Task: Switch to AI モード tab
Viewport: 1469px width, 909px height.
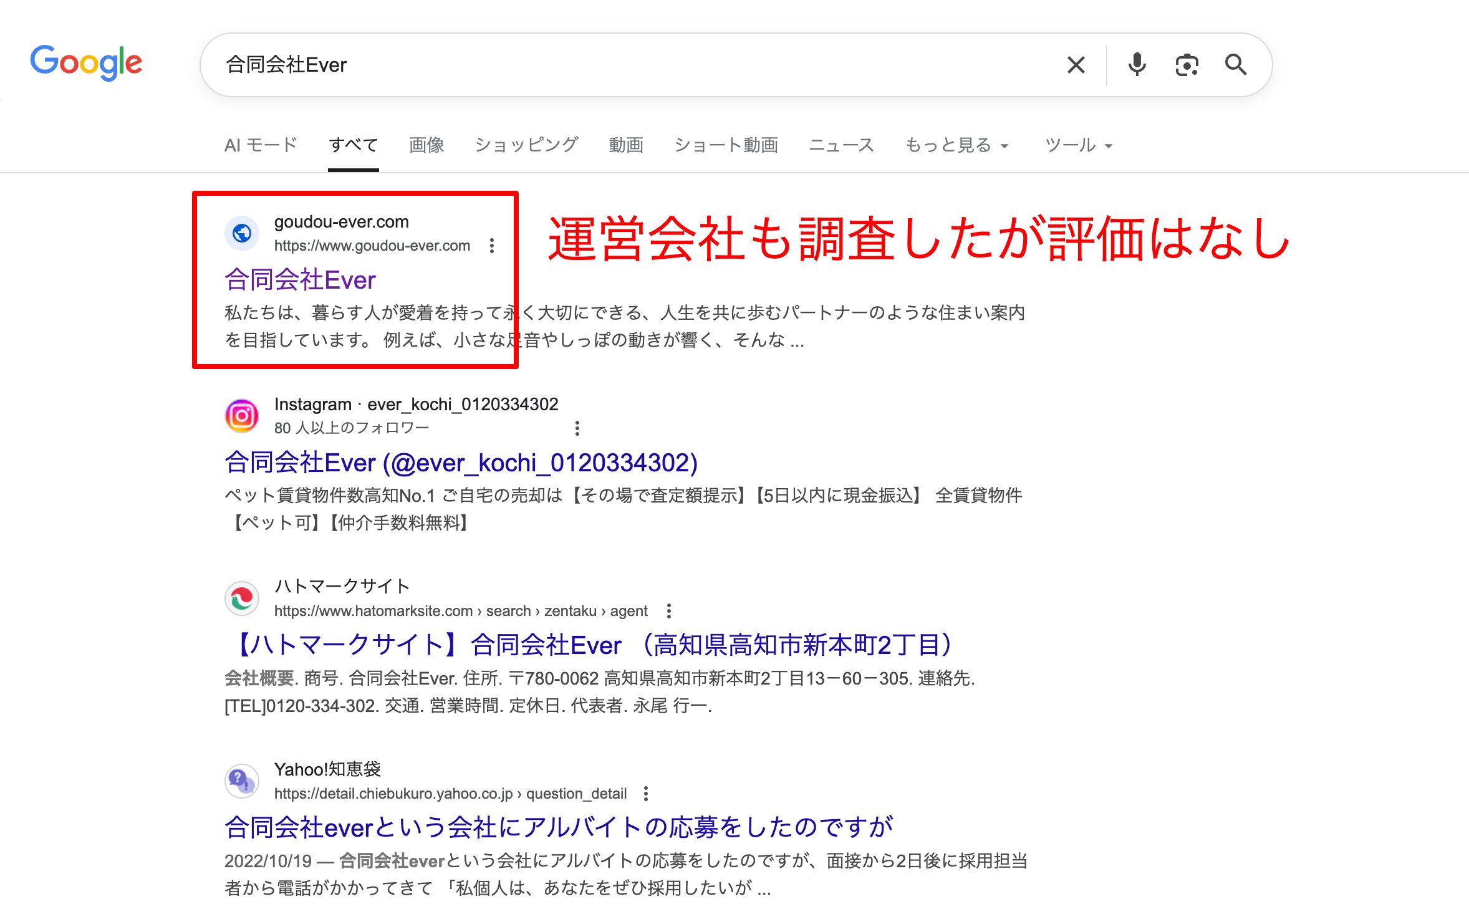Action: tap(261, 145)
